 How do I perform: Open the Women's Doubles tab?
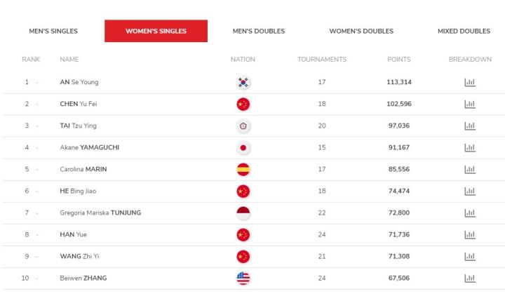(x=361, y=32)
